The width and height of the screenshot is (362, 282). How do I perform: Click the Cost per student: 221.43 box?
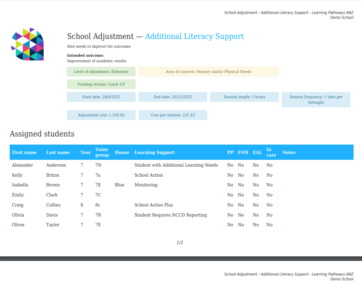point(173,115)
